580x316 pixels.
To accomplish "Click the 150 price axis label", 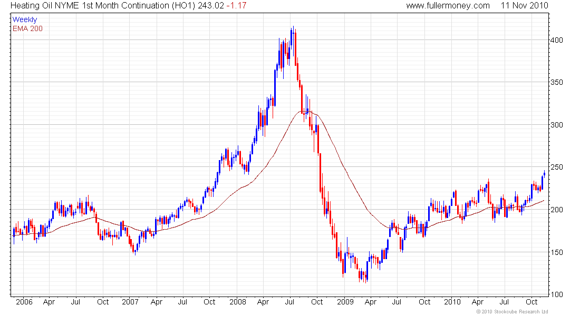I will click(556, 252).
